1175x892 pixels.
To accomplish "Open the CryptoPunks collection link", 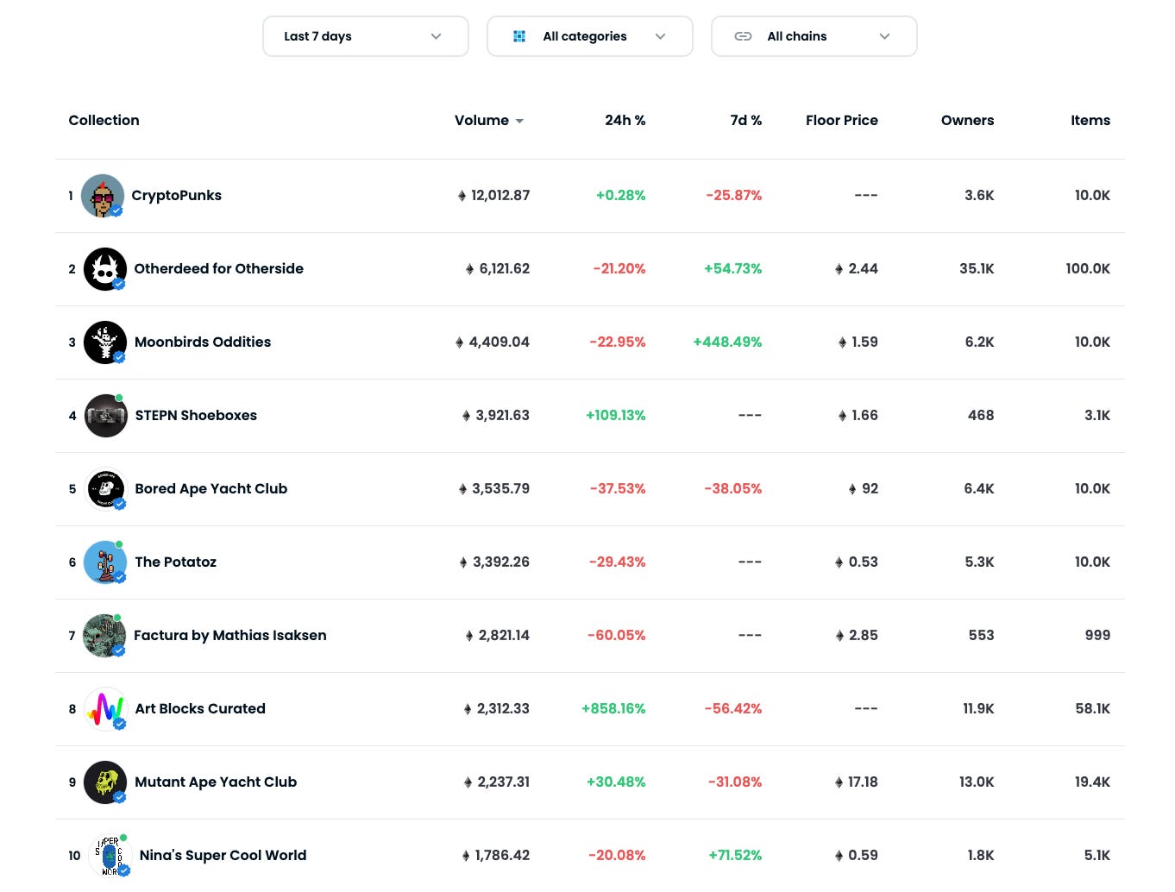I will 176,196.
